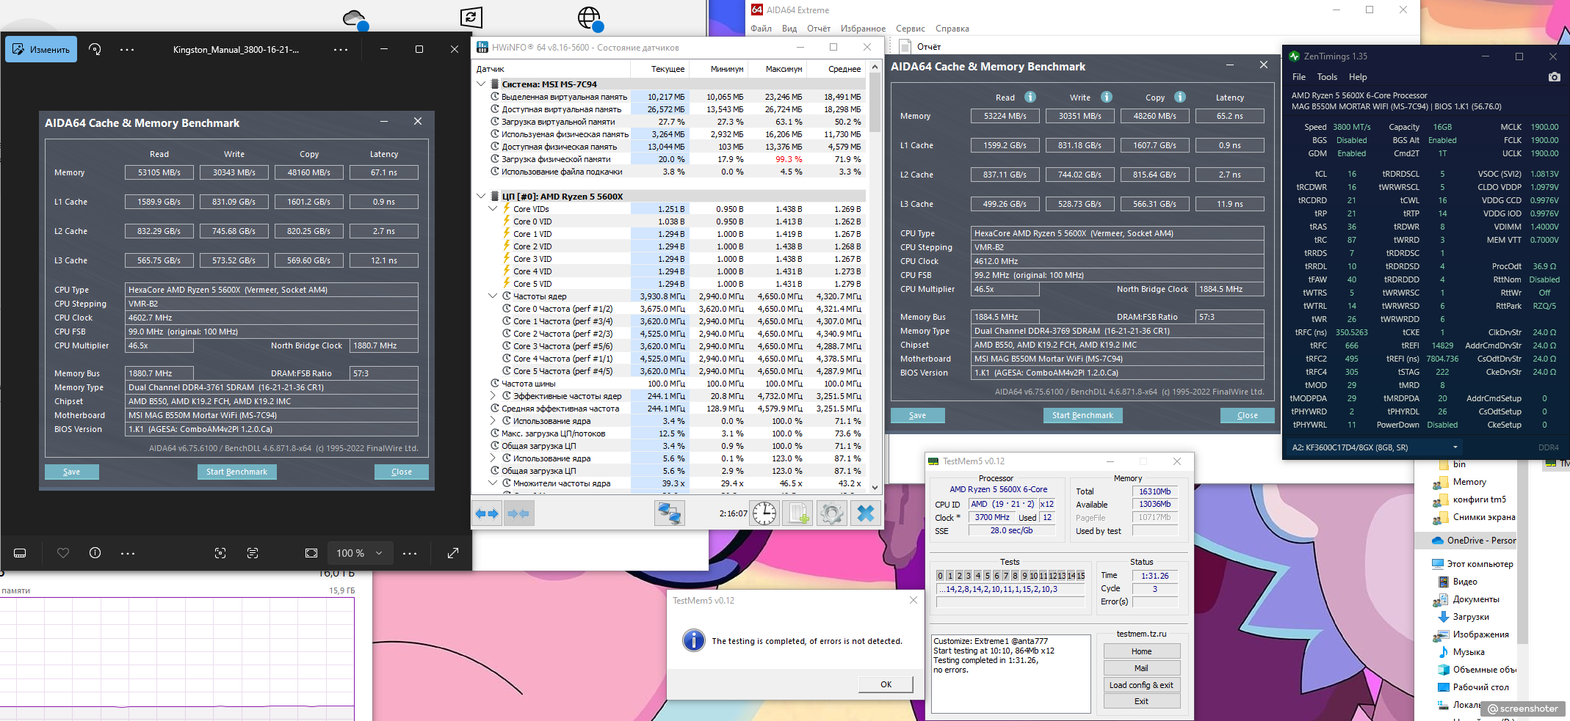Open the Справка menu in AIDA64 Extreme

(952, 29)
